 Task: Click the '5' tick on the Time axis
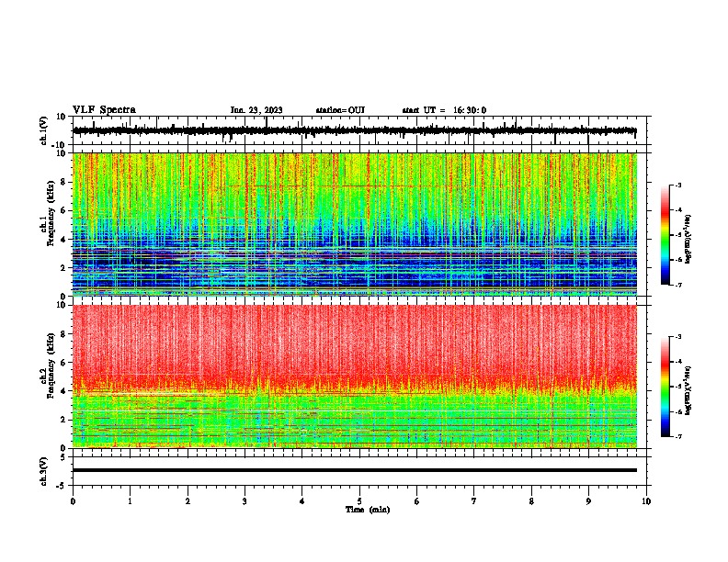coord(359,501)
